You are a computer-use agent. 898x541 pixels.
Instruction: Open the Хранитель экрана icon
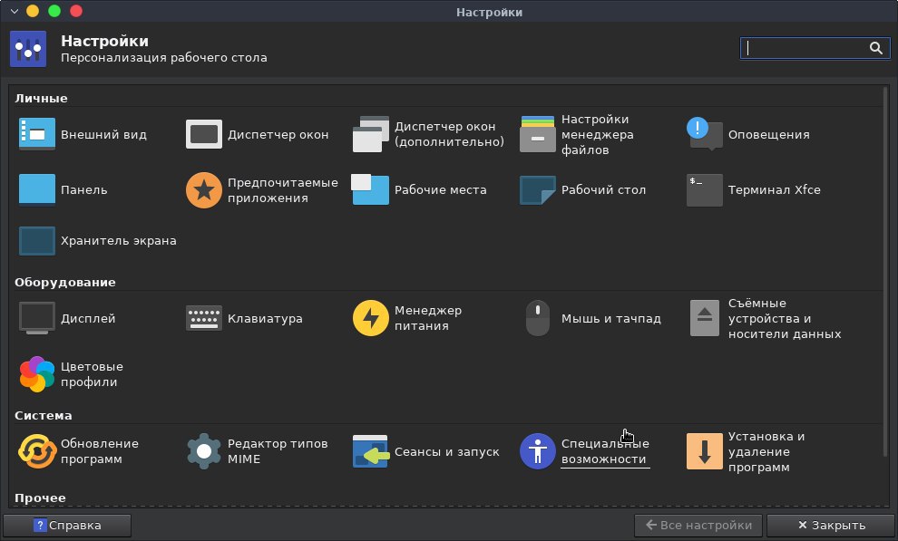37,241
